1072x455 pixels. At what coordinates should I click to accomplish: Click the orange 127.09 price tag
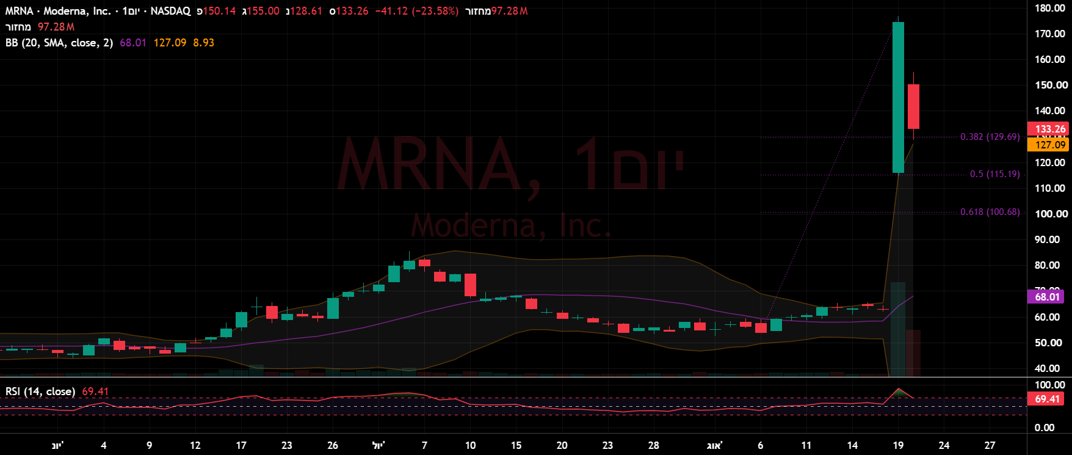pyautogui.click(x=1049, y=145)
